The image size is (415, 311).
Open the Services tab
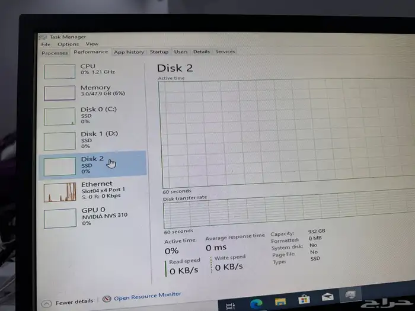[x=225, y=52]
